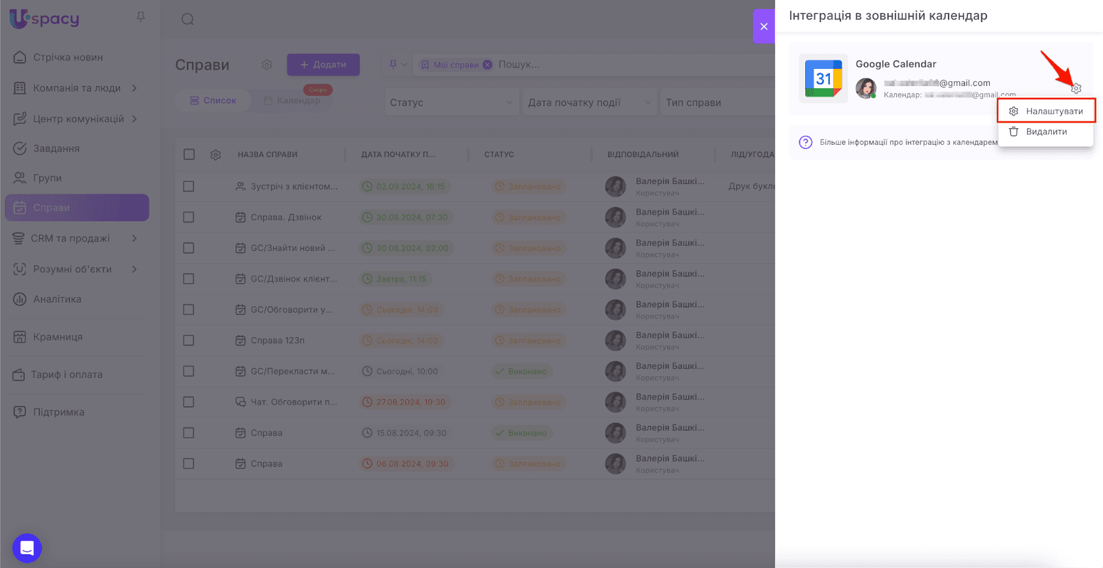Select Налаштувати from the context menu

pos(1046,111)
